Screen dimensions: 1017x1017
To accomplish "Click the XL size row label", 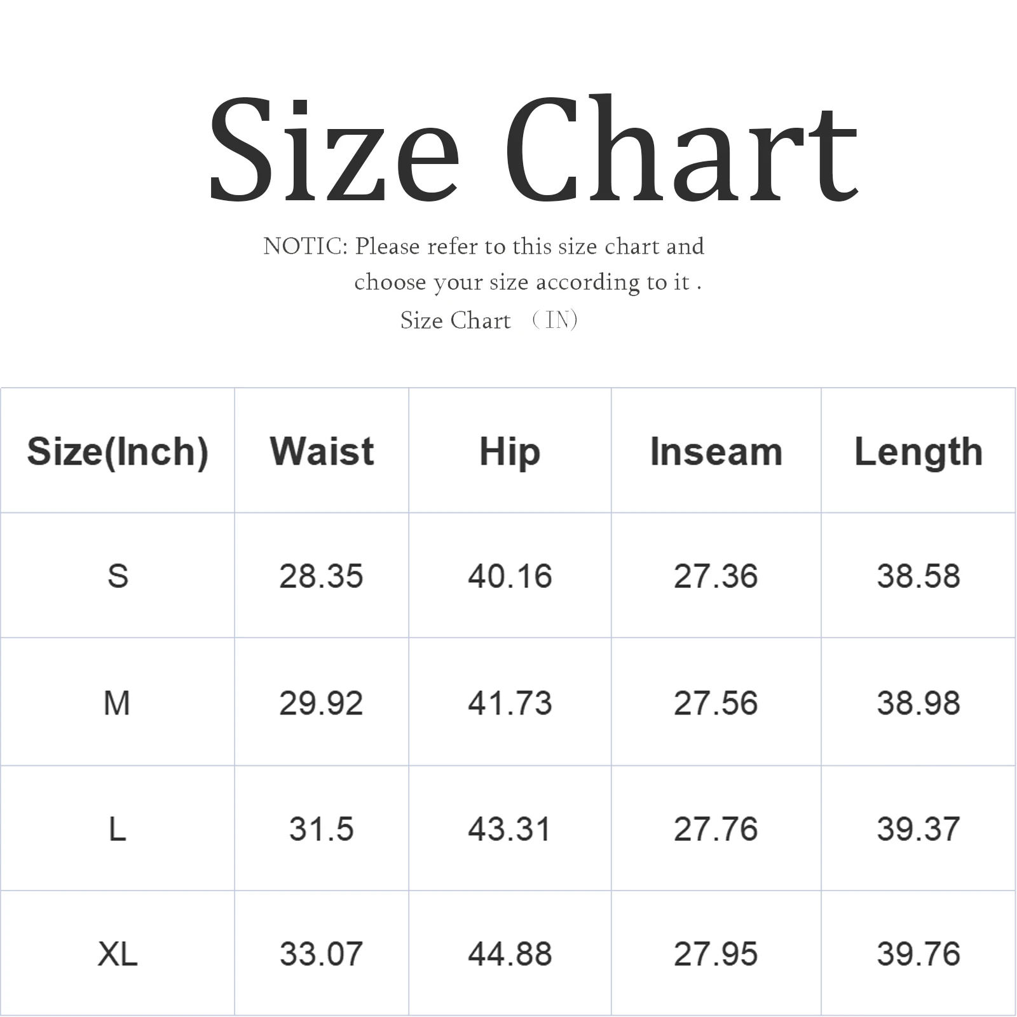I will [x=118, y=954].
